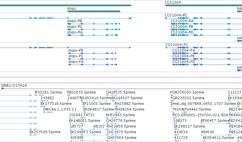Open the EK194307.5prime EST label
The height and width of the screenshot is (142, 242).
(x=127, y=98)
